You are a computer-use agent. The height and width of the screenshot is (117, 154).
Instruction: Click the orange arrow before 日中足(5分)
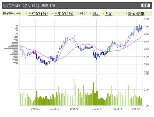point(52,14)
